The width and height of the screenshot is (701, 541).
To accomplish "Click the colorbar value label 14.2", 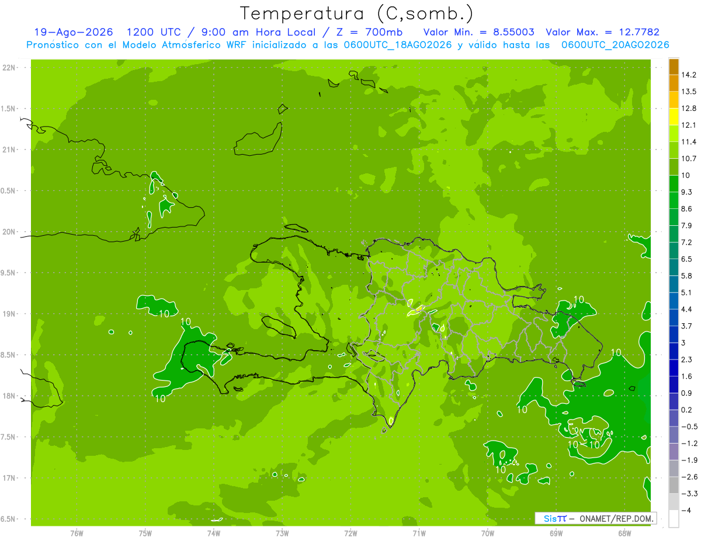I will [689, 75].
